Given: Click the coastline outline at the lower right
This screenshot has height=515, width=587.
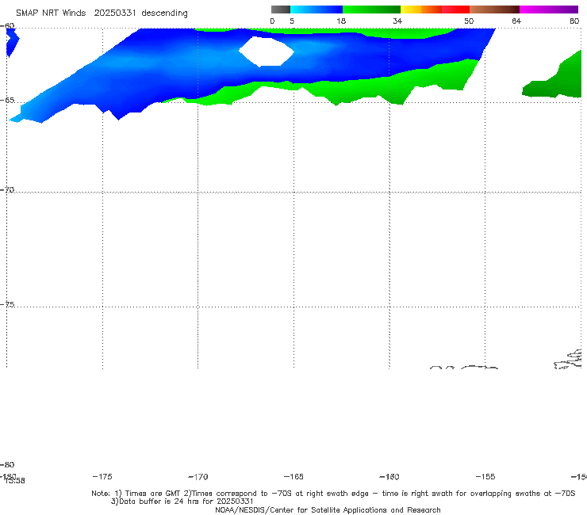Looking at the screenshot, I should [569, 360].
